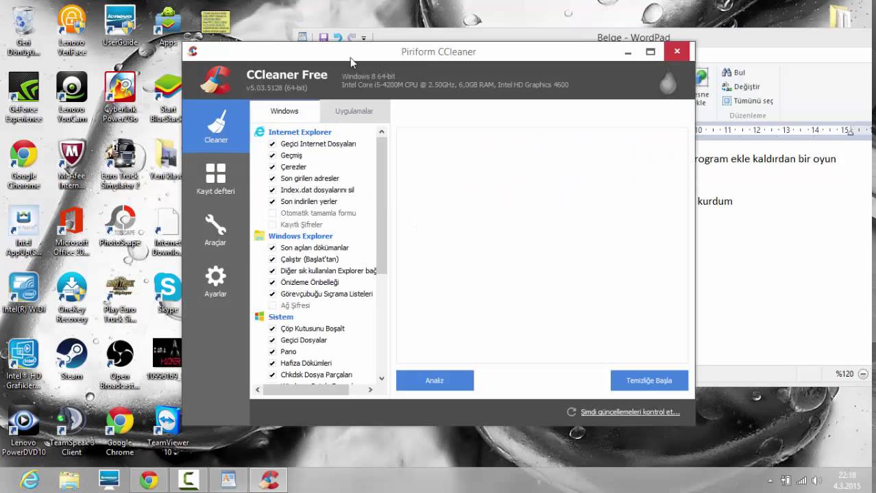Toggle Son girilen adresler checkbox
The width and height of the screenshot is (876, 493).
point(272,179)
